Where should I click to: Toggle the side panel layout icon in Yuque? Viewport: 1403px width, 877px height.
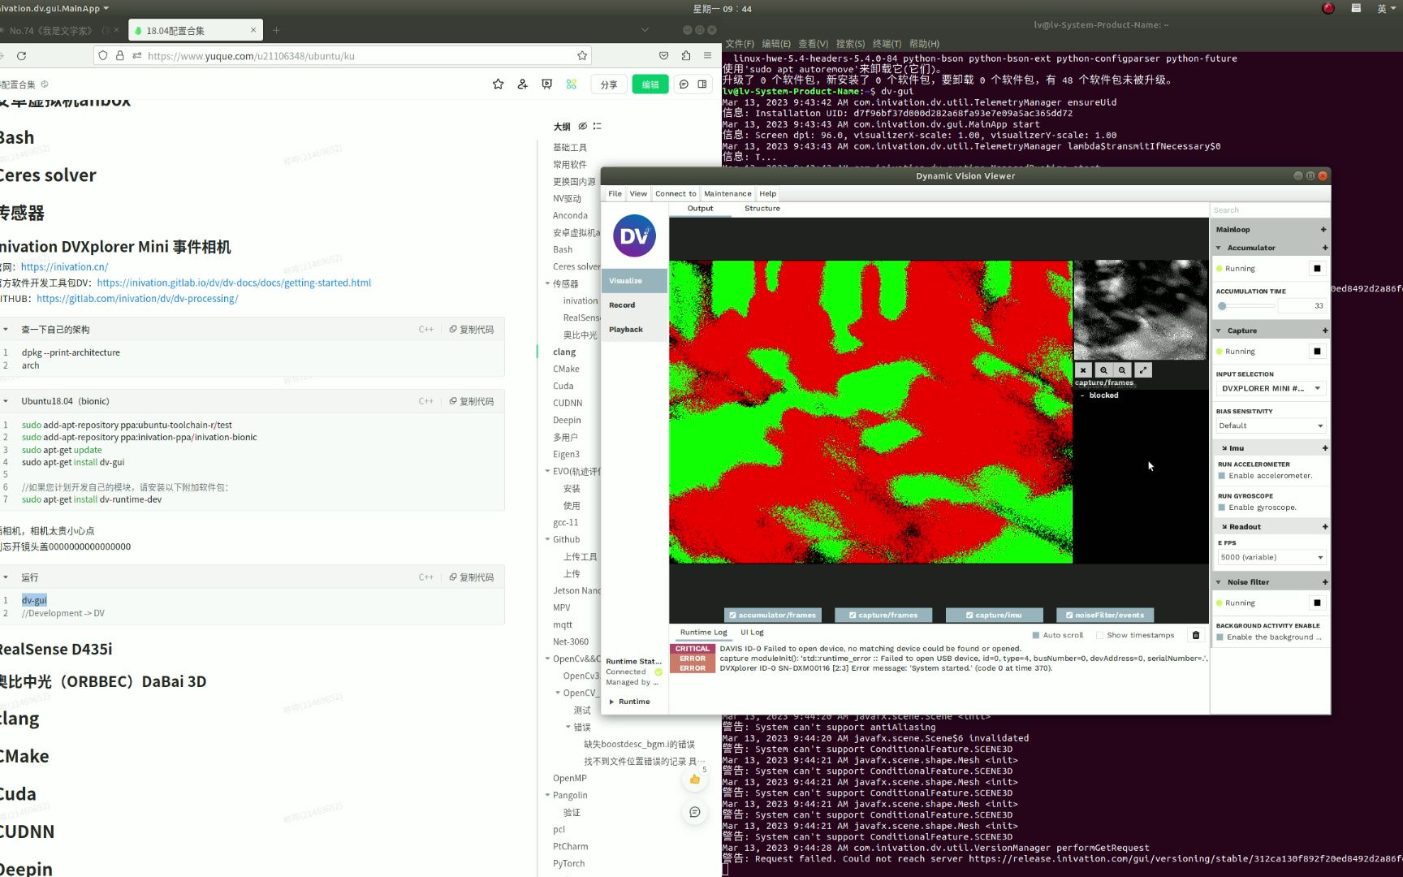[x=702, y=84]
